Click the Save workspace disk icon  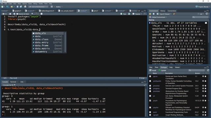153,14
